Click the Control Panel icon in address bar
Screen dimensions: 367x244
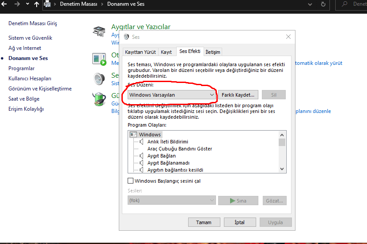tap(47, 4)
